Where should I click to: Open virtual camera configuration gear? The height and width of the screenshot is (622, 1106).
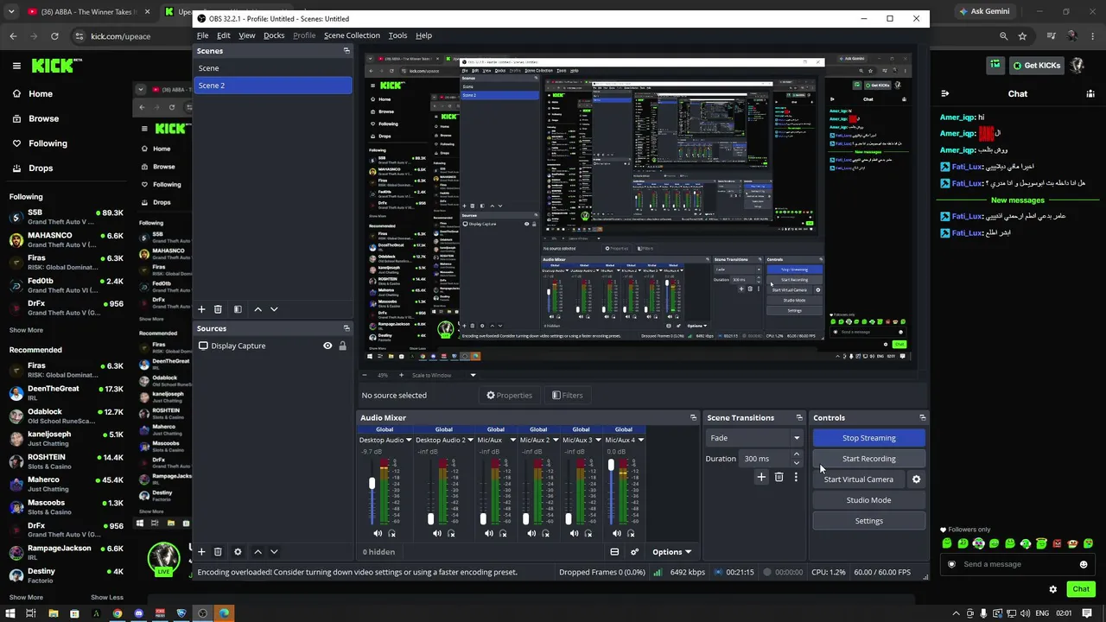[917, 479]
